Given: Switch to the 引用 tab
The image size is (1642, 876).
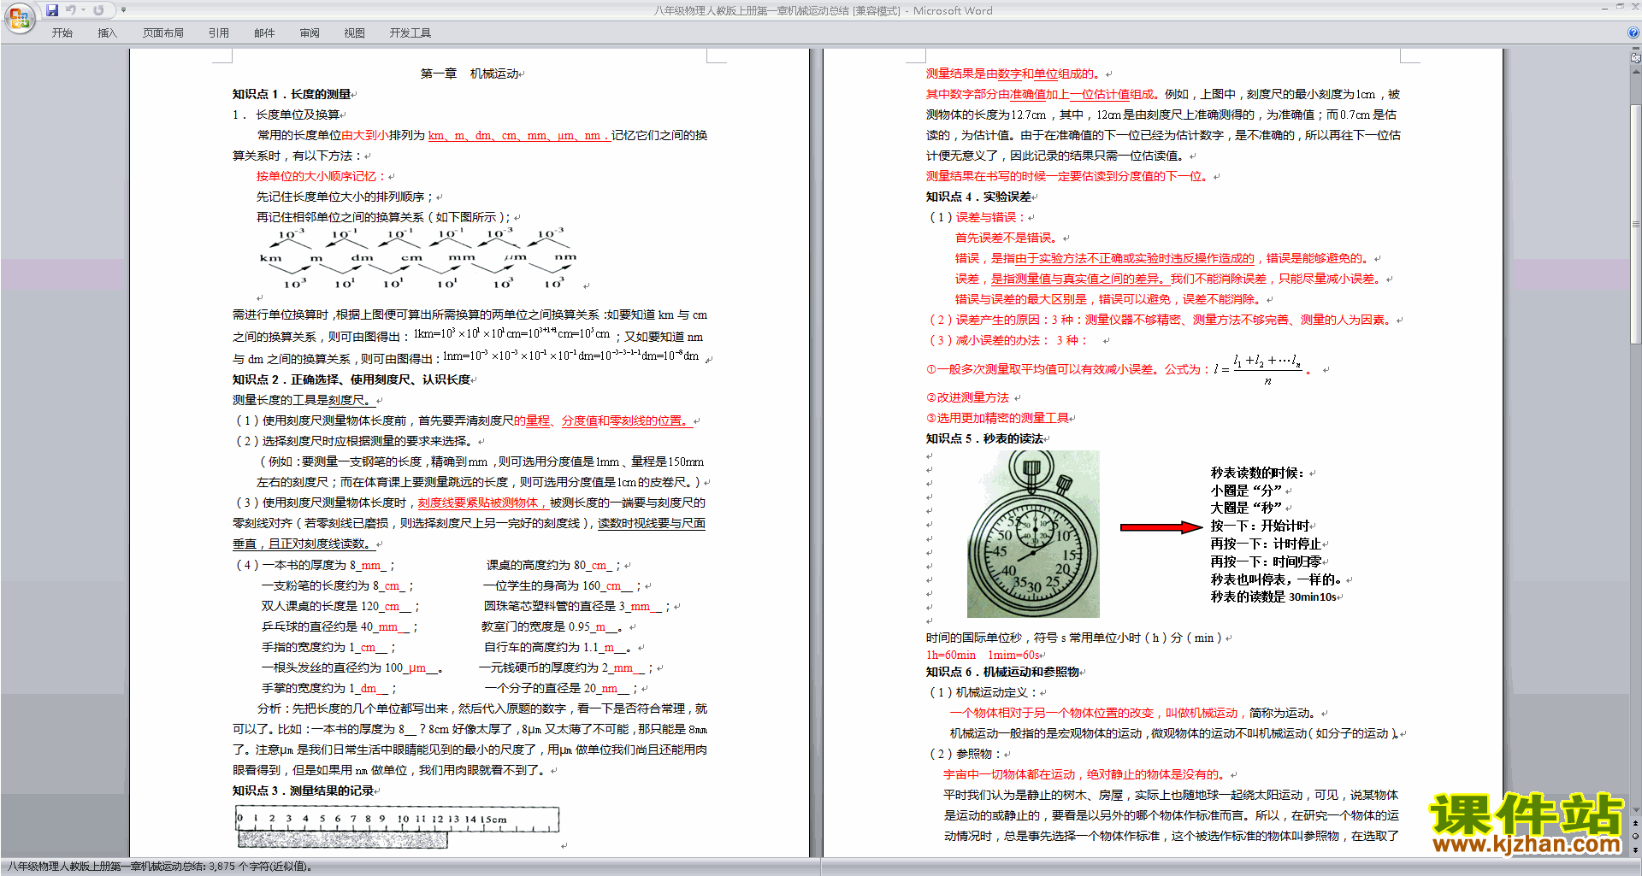Looking at the screenshot, I should (x=218, y=33).
